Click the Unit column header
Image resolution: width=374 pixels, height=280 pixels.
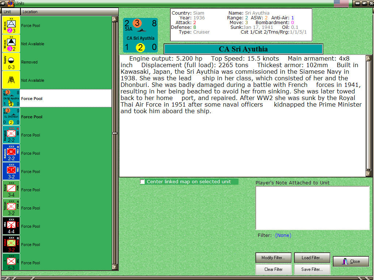[11, 12]
